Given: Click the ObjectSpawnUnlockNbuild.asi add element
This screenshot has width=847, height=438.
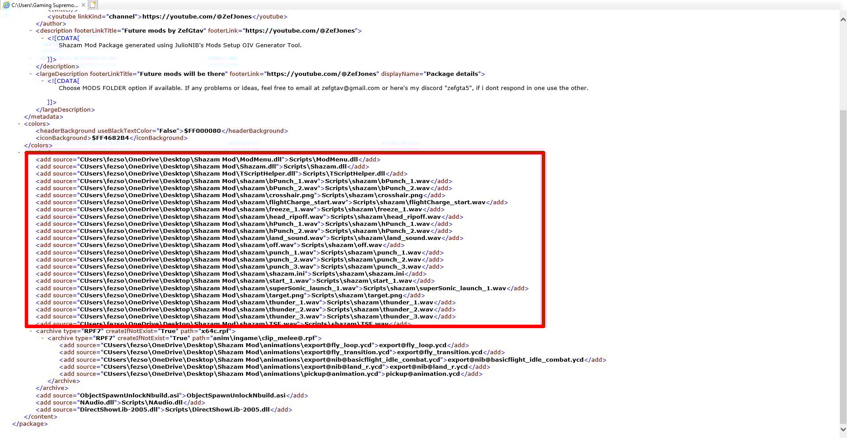Looking at the screenshot, I should point(172,395).
